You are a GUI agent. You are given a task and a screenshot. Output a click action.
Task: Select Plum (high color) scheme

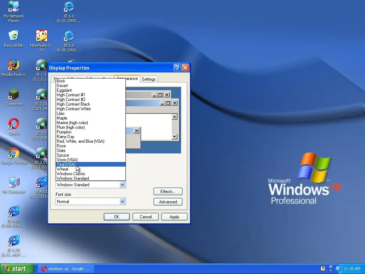(91, 127)
